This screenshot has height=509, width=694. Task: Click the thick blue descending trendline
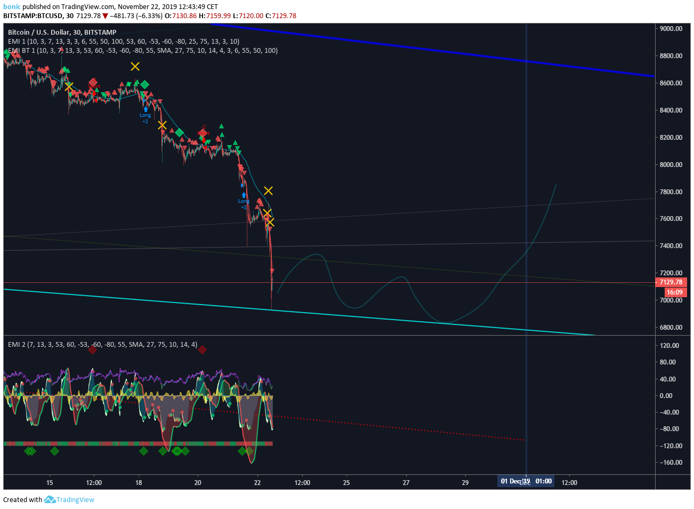point(432,50)
